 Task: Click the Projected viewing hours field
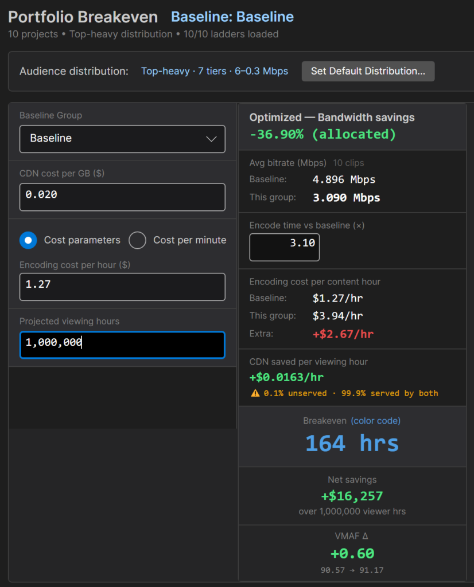122,345
